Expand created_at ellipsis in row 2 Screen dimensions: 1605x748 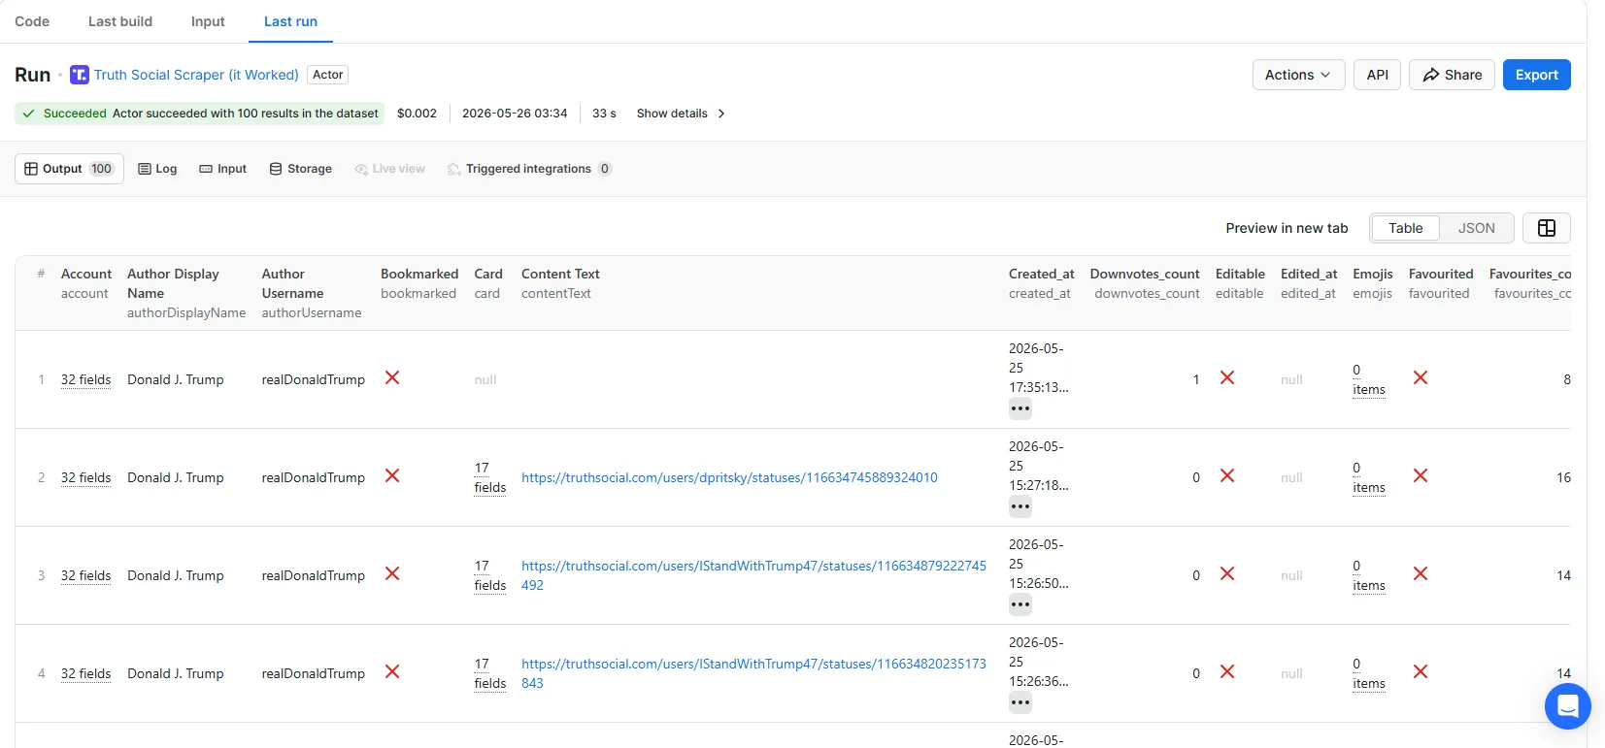(x=1020, y=506)
